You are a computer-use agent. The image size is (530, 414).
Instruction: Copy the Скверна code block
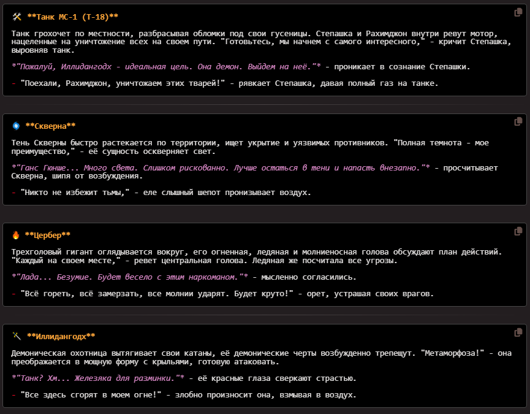click(518, 121)
